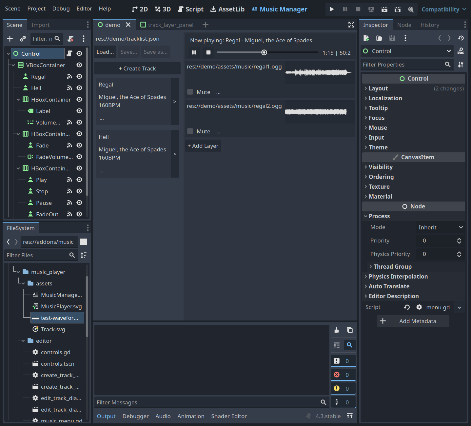Create new resource in Inspector
This screenshot has height=426, width=471.
click(x=366, y=38)
